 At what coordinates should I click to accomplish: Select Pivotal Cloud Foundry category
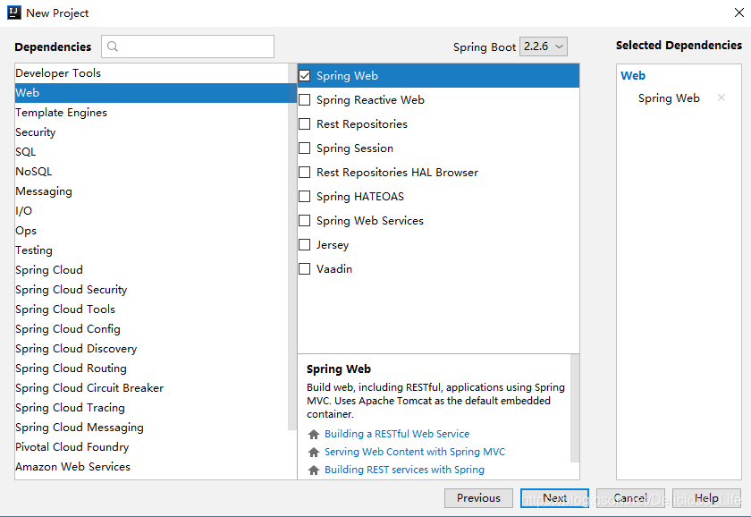point(151,446)
